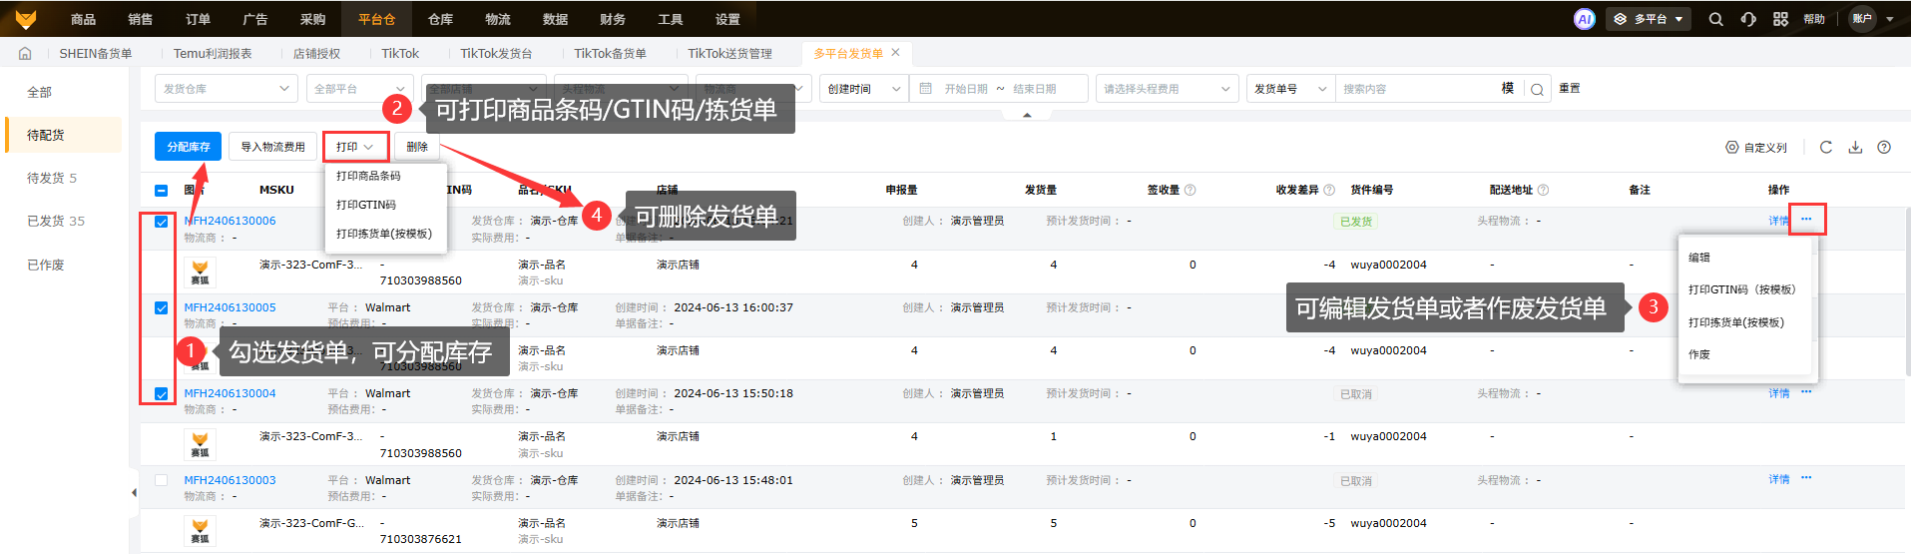
Task: Click the download export icon
Action: point(1855,147)
